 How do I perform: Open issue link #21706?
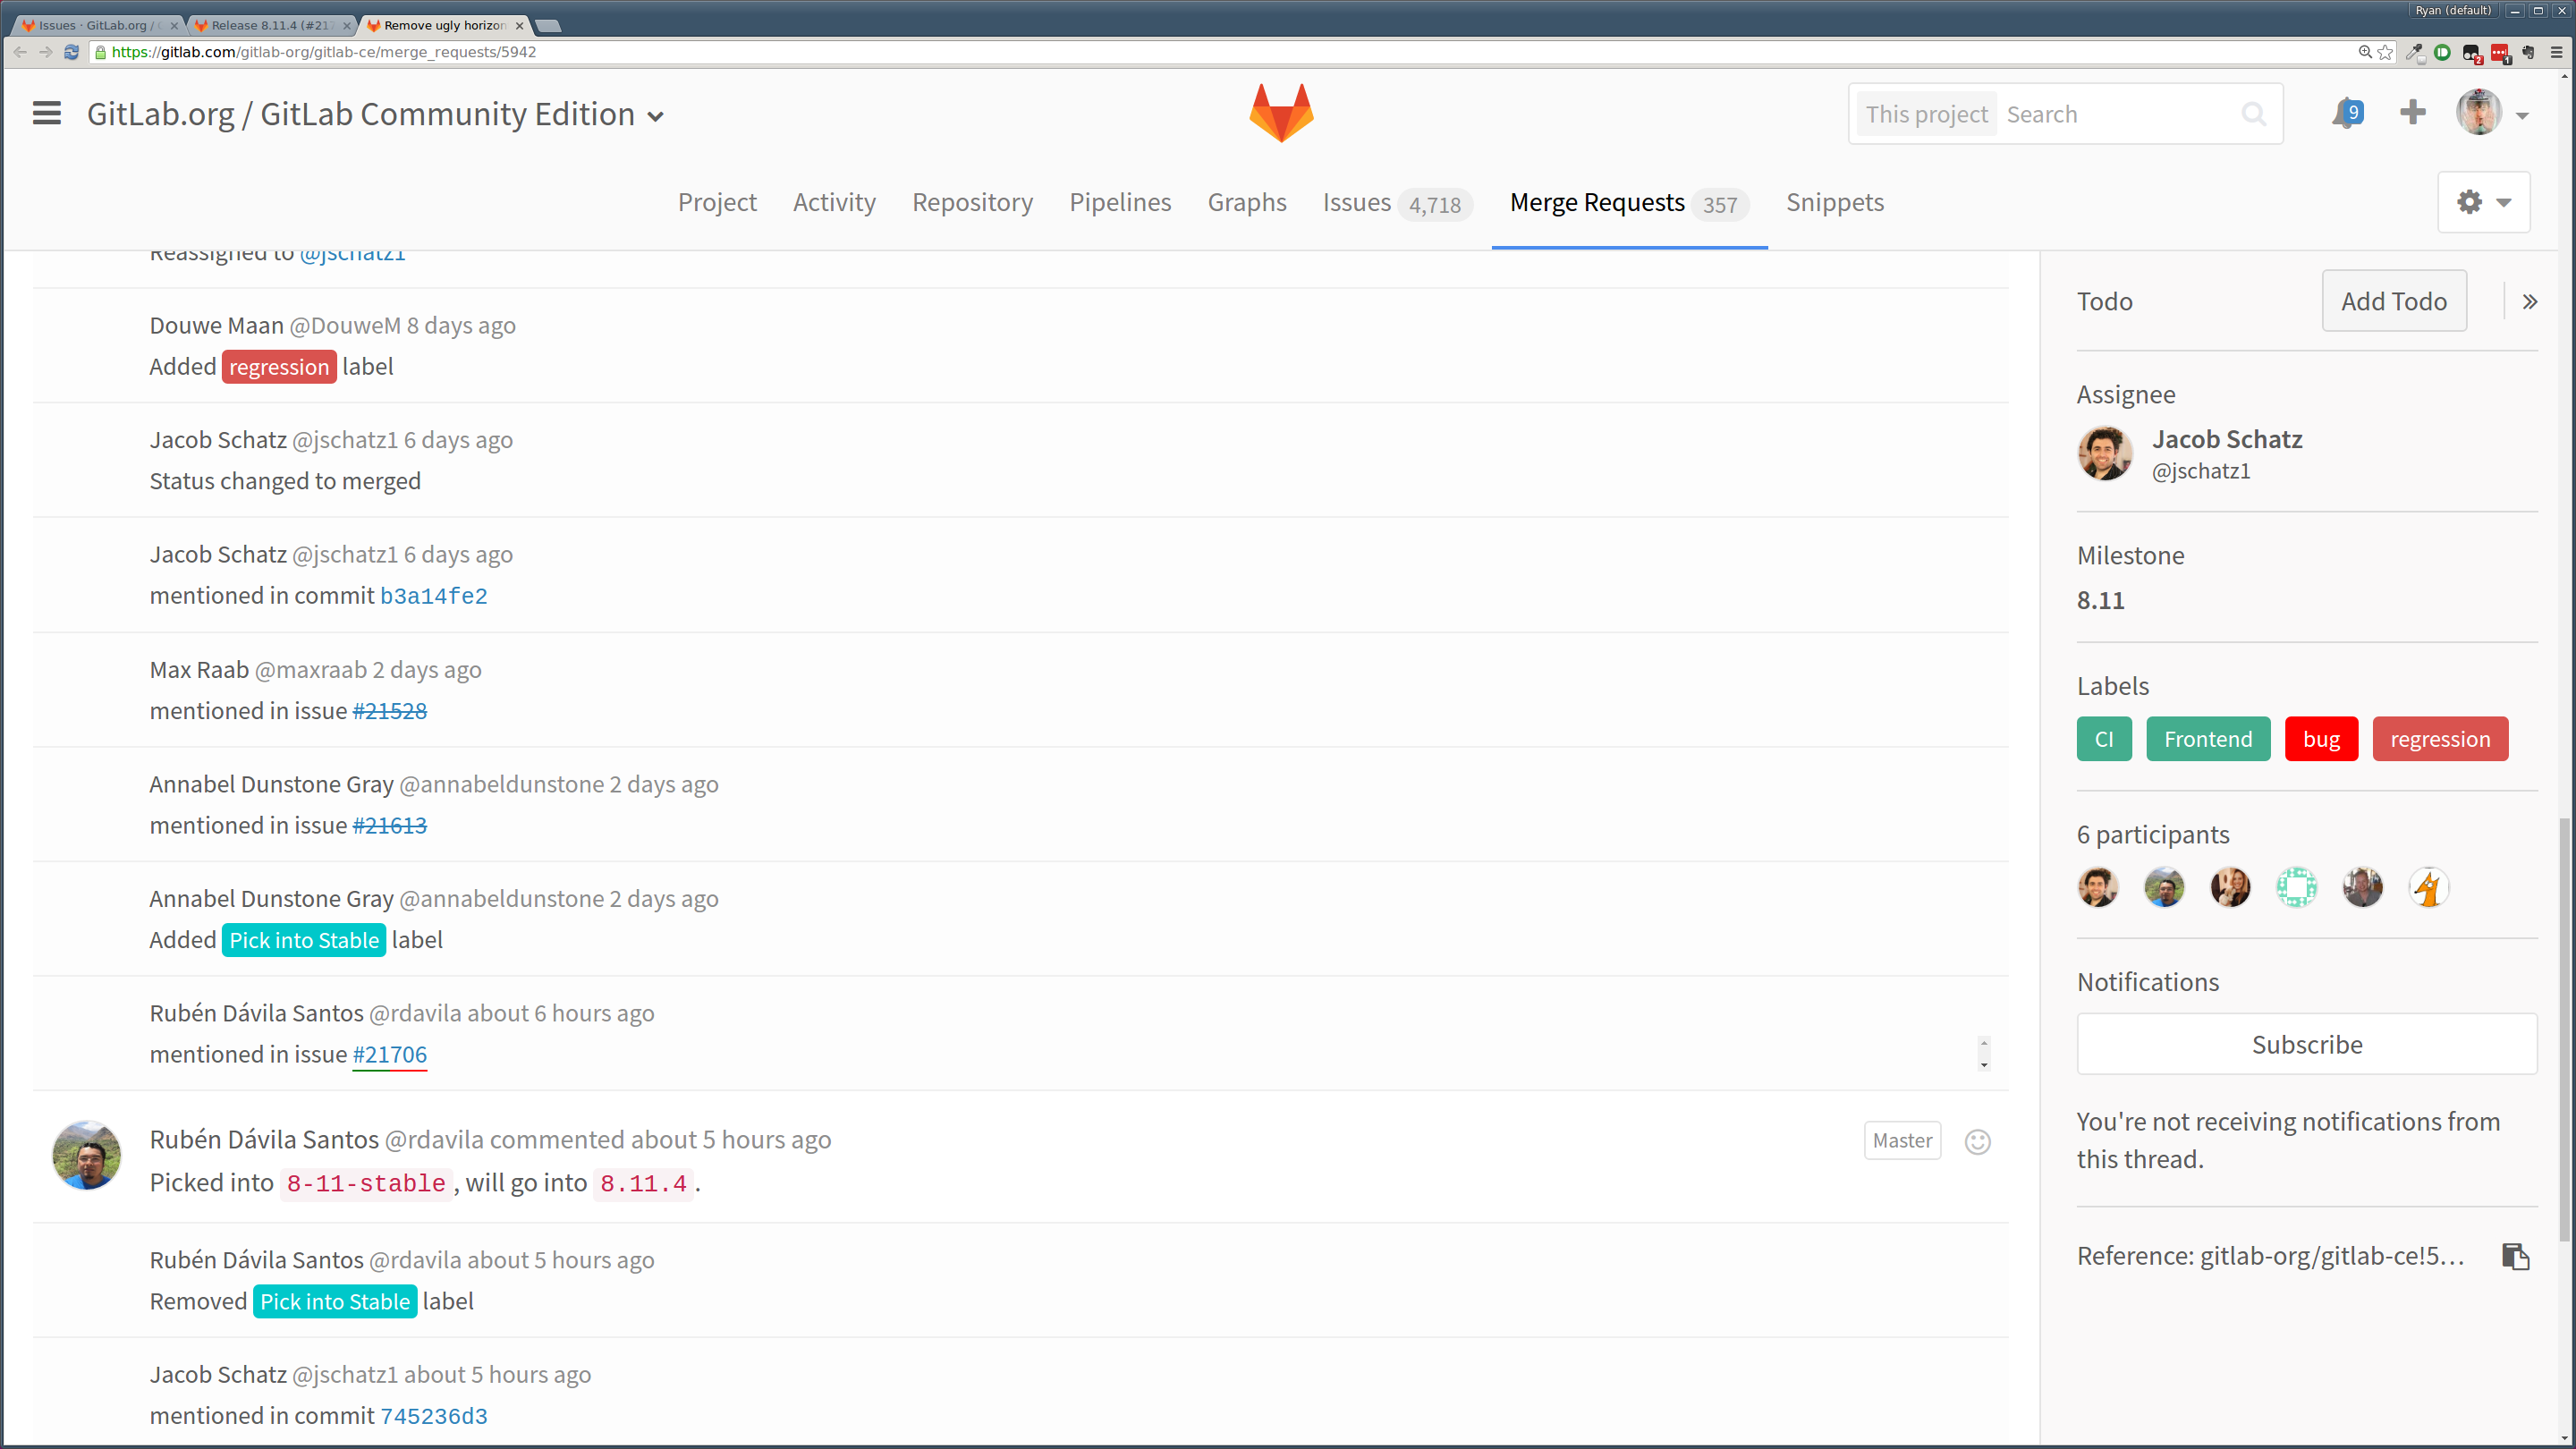[x=389, y=1054]
